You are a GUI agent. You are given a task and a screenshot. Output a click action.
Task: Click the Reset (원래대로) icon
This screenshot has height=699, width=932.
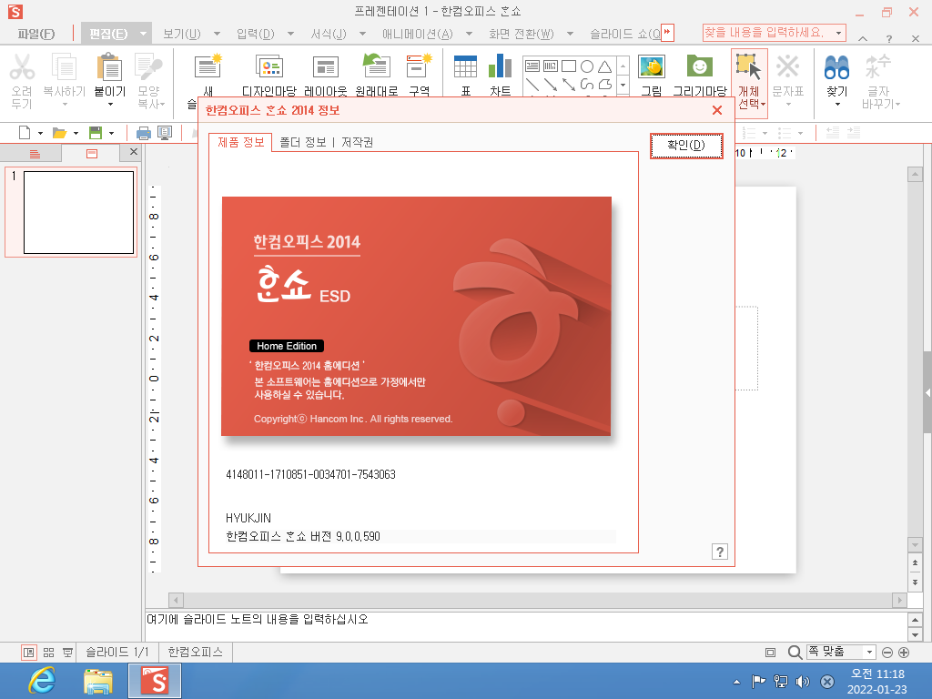click(x=376, y=66)
